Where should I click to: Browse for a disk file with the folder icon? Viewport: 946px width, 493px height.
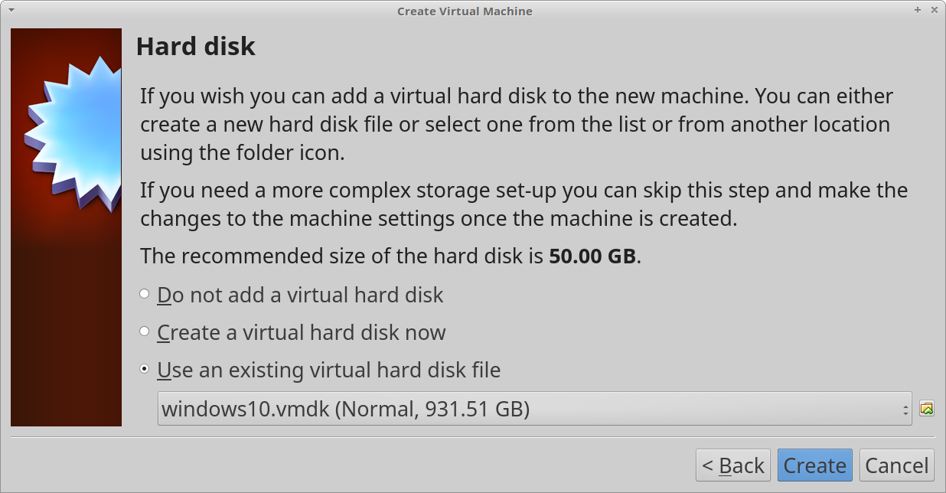[927, 409]
